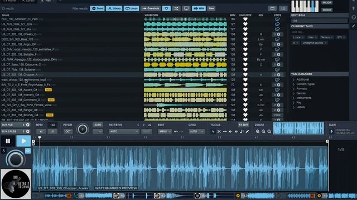Select the pencil draw tool
357x200 pixels.
(x=247, y=132)
